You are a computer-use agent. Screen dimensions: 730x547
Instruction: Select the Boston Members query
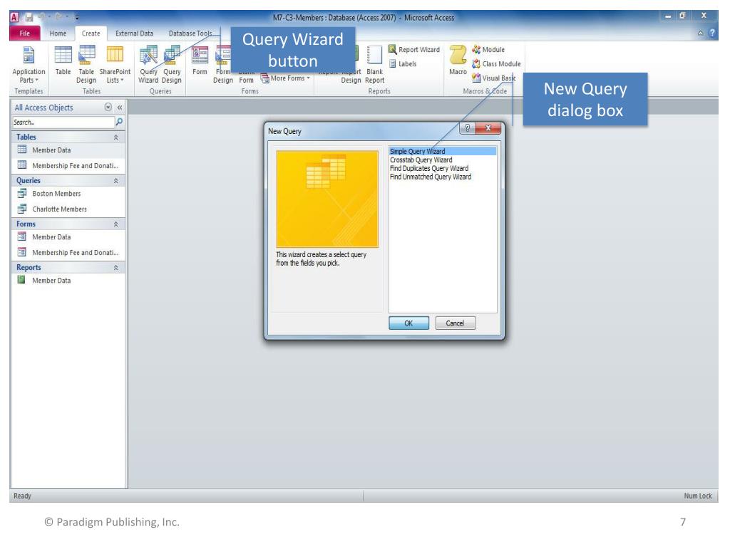tap(68, 194)
